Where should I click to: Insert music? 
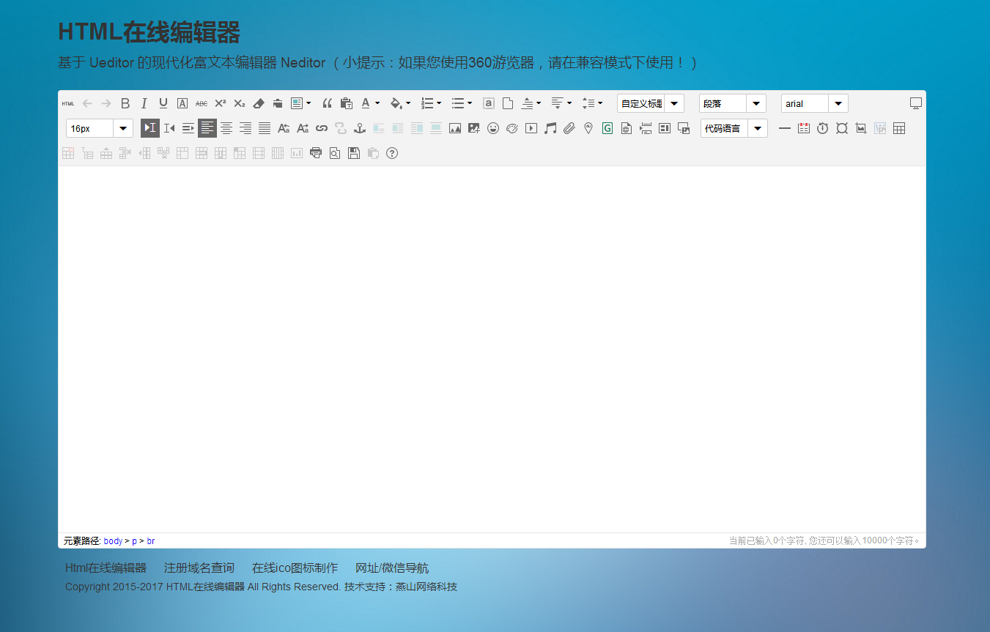[x=550, y=128]
